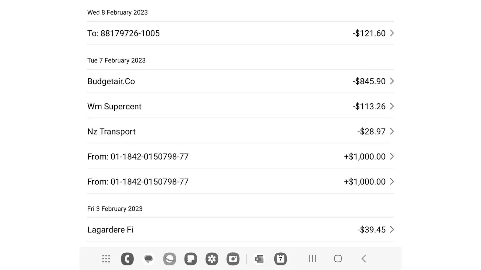Image resolution: width=481 pixels, height=270 pixels.
Task: Expand the Wm Supercent transaction chevron
Action: 392,106
